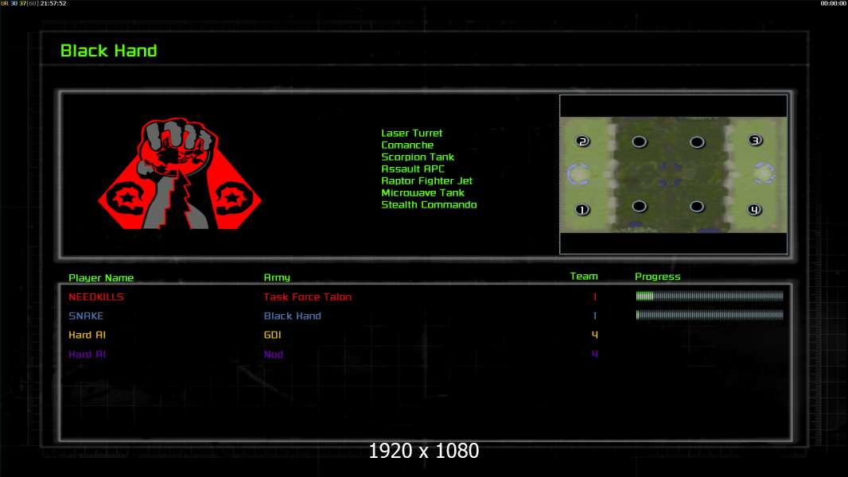
Task: Click the Nod army cell
Action: [x=273, y=355]
